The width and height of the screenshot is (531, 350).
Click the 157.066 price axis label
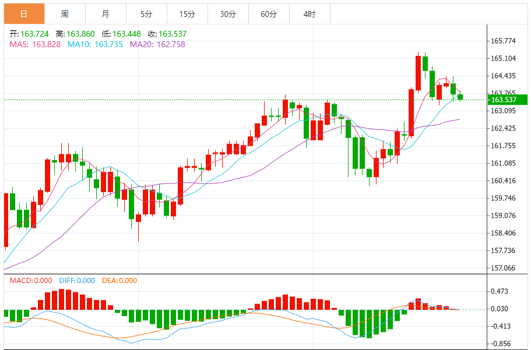coord(503,268)
